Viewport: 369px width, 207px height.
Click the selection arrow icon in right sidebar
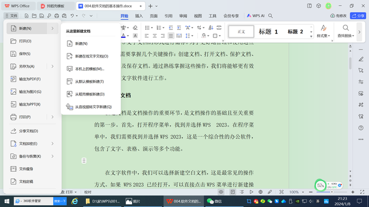pos(361,70)
